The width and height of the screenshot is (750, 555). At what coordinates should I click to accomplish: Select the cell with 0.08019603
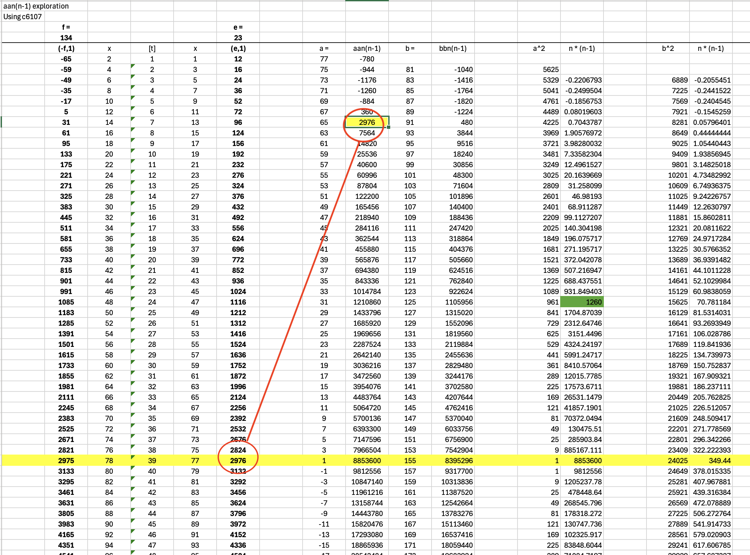[582, 112]
